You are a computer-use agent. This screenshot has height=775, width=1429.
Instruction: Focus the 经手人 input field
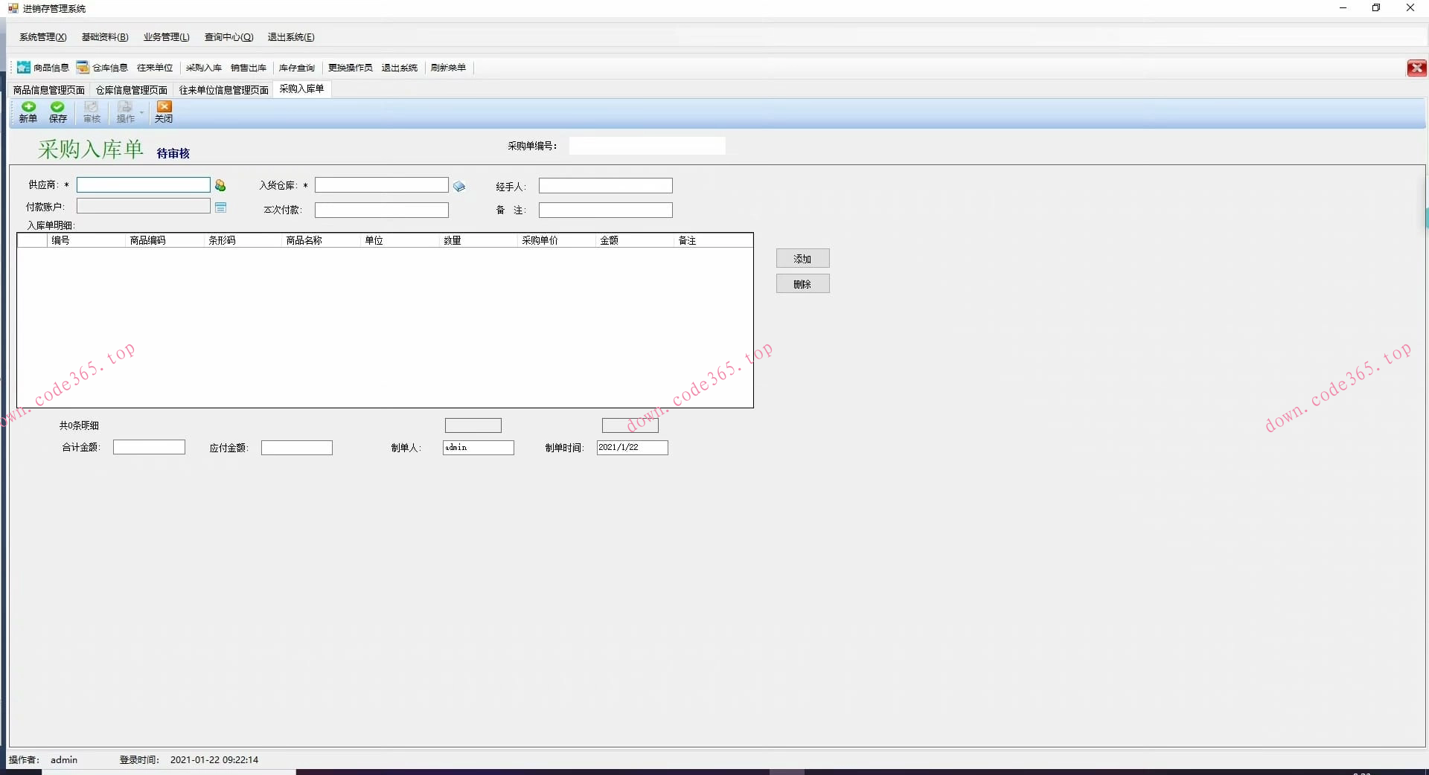tap(605, 186)
